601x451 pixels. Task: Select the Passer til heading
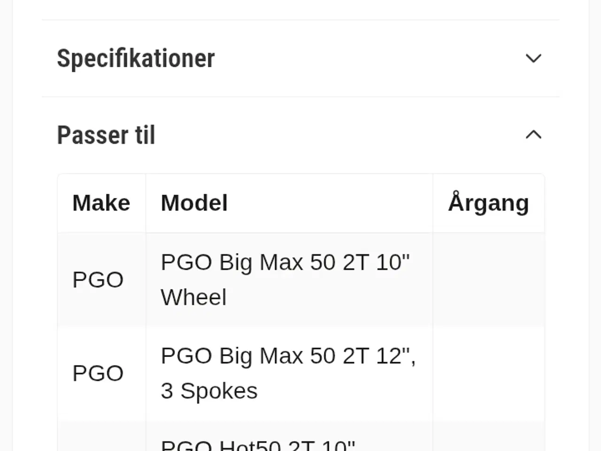pos(106,135)
